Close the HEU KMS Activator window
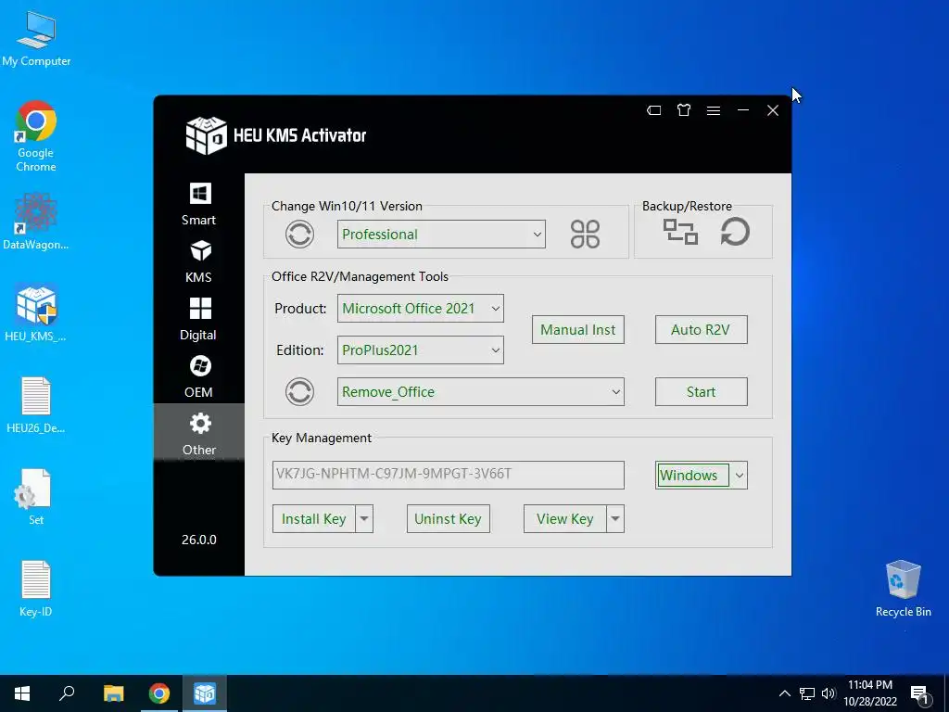The image size is (949, 712). click(x=773, y=110)
